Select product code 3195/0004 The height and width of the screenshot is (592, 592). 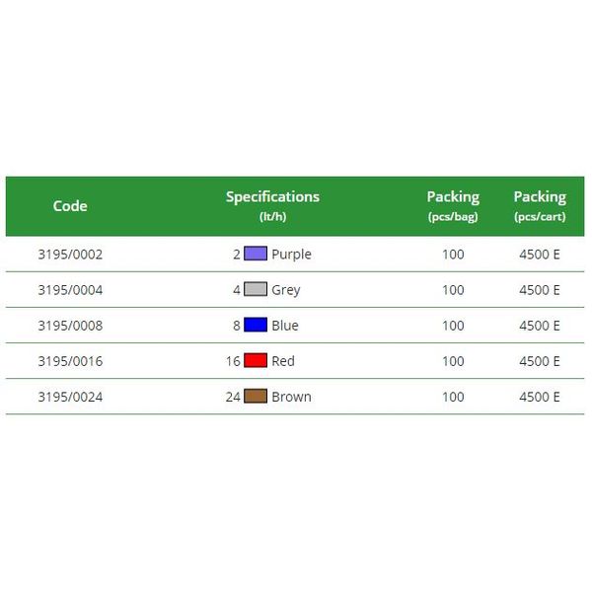[70, 290]
